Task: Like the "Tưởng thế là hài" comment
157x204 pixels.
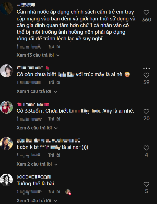Action: coord(146,184)
